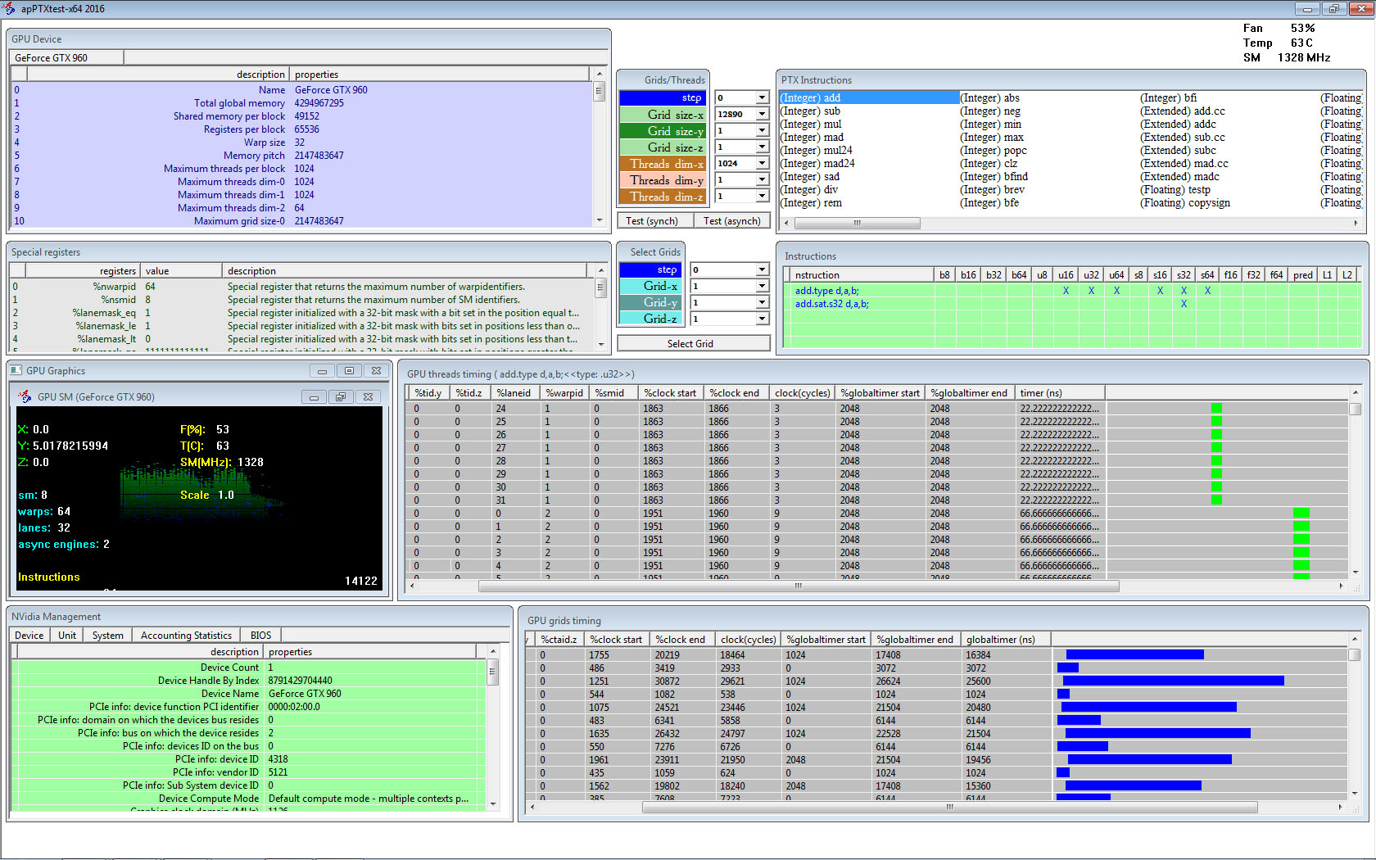Screen dimensions: 1376x860
Task: Click s32 cell X for add.sat.s32 row
Action: [x=1184, y=304]
